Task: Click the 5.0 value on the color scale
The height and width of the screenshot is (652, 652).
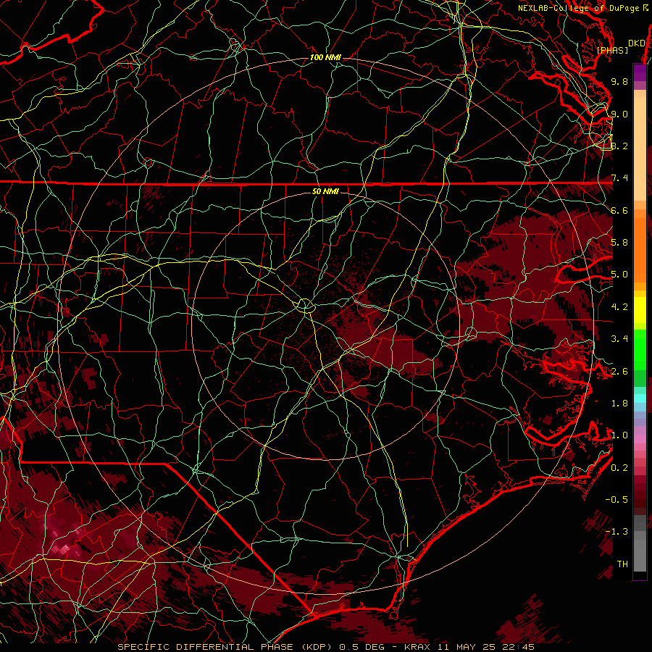Action: tap(619, 275)
